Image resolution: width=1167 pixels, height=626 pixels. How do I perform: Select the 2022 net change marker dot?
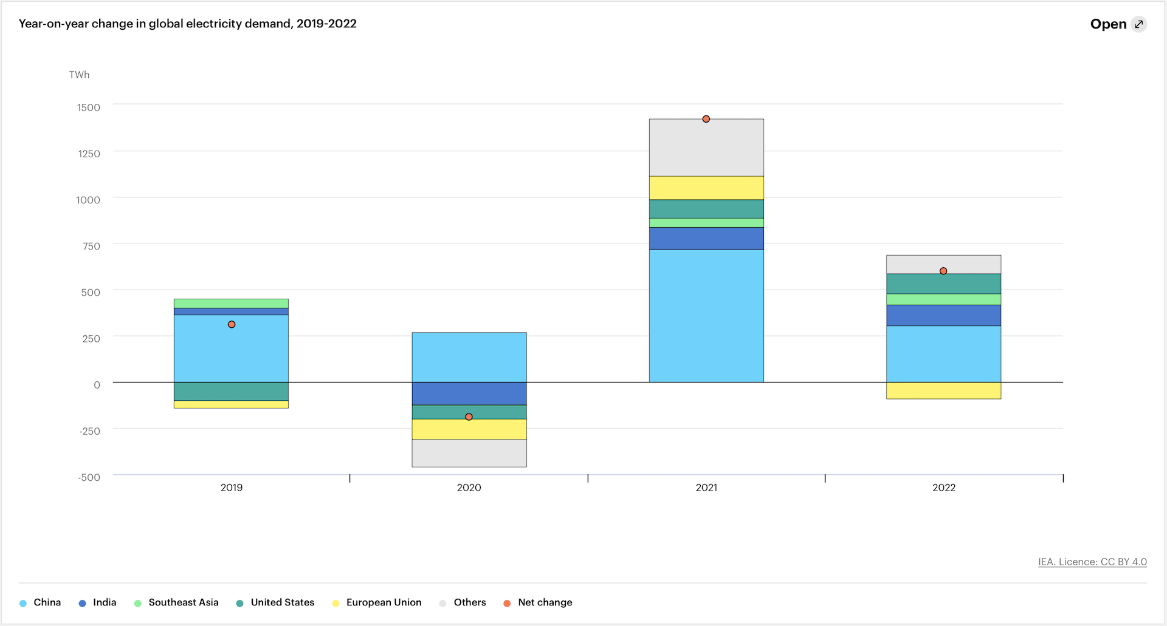click(943, 271)
